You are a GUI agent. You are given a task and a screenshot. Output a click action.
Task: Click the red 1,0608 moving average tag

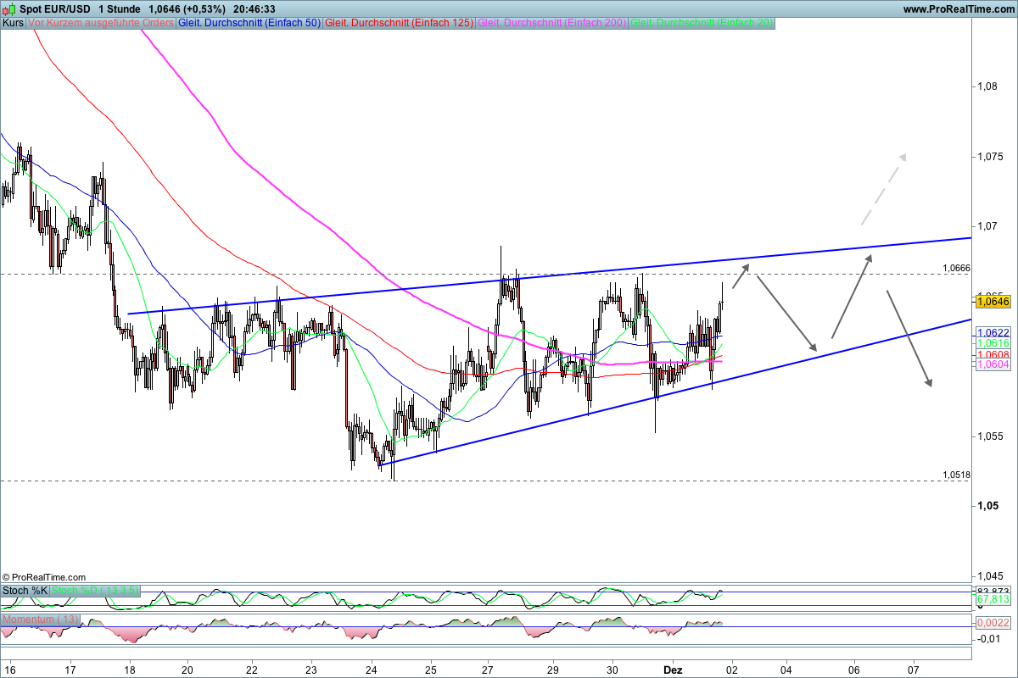pos(993,354)
